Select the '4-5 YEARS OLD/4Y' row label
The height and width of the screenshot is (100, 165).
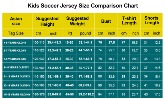click(15, 43)
